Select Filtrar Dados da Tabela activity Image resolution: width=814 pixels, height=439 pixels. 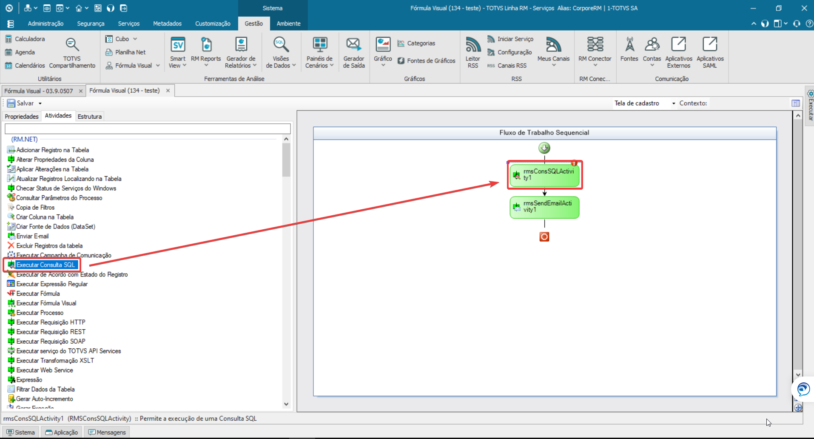point(45,389)
